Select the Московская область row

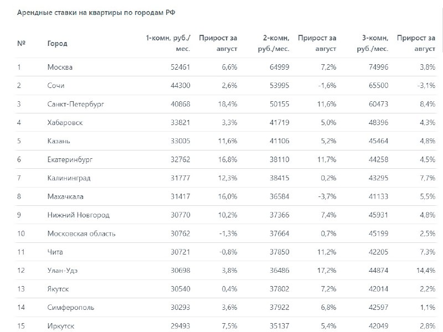coord(226,234)
